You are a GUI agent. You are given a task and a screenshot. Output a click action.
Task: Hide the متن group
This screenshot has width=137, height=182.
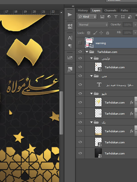[x=80, y=76]
